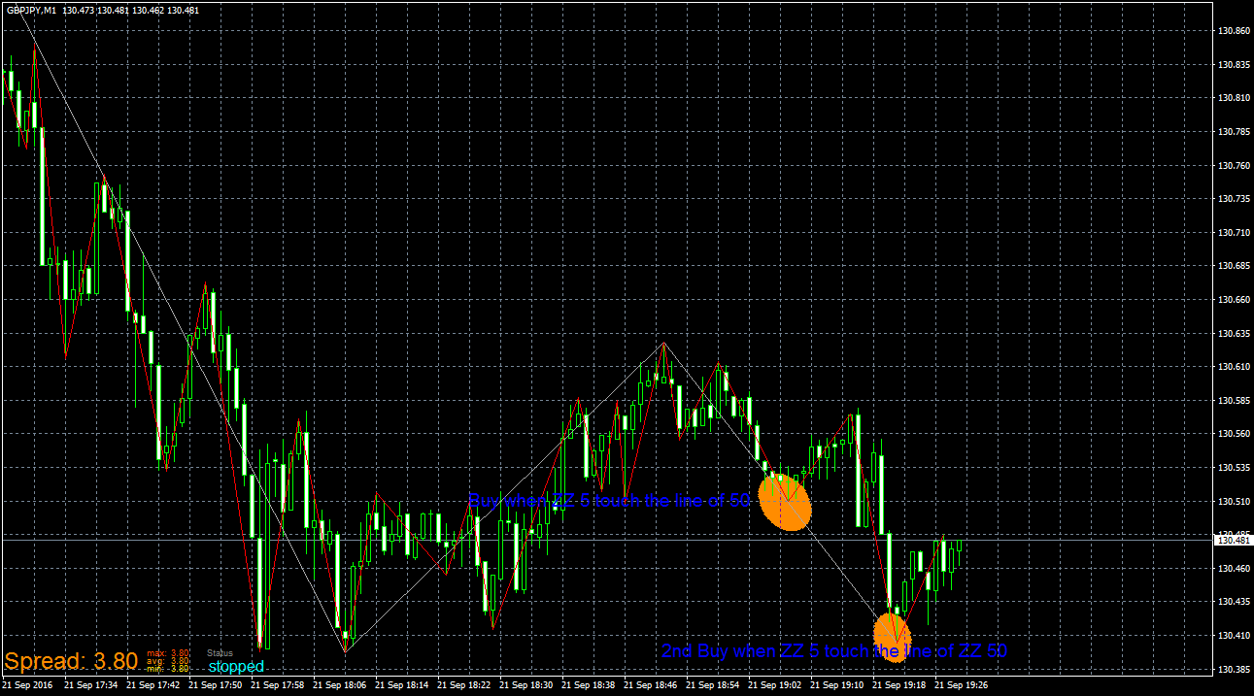1254x696 pixels.
Task: Click the current price marker 130.481
Action: (x=1234, y=540)
